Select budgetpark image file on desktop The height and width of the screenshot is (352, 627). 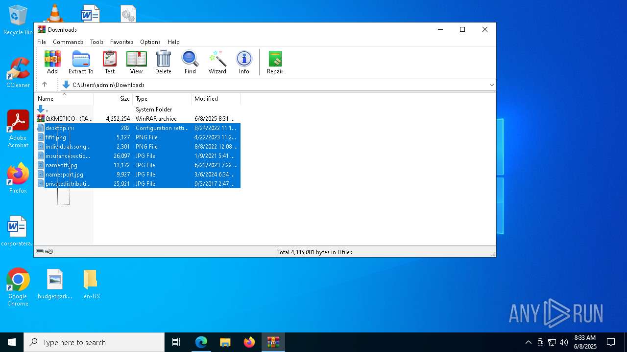pos(55,284)
